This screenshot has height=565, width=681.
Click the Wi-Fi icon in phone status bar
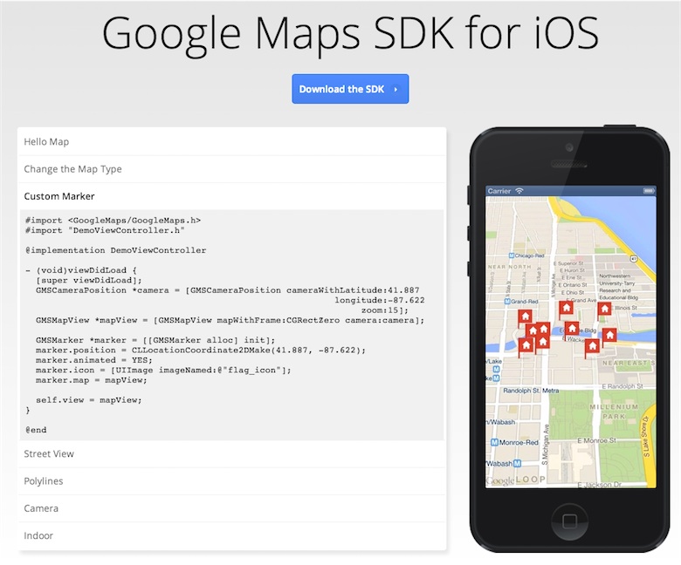coord(519,191)
